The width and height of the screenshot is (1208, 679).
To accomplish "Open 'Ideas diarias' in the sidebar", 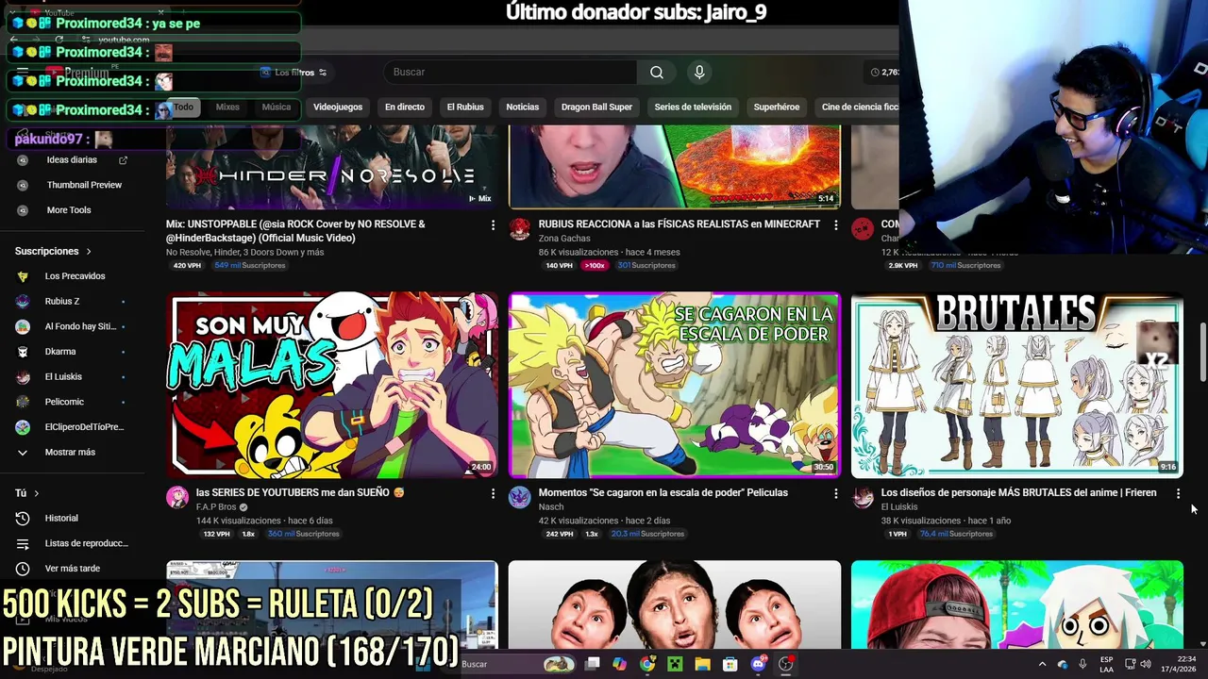I will [72, 160].
